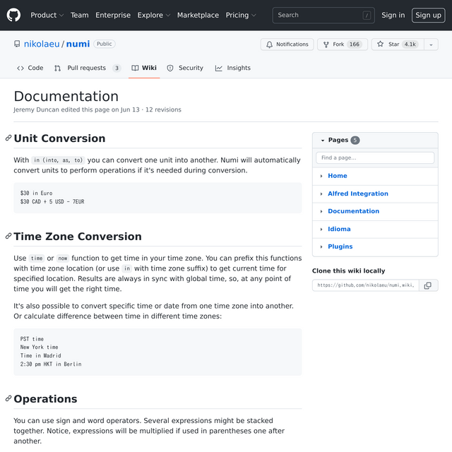Image resolution: width=452 pixels, height=452 pixels.
Task: Open the Documentation wiki page link
Action: click(353, 211)
